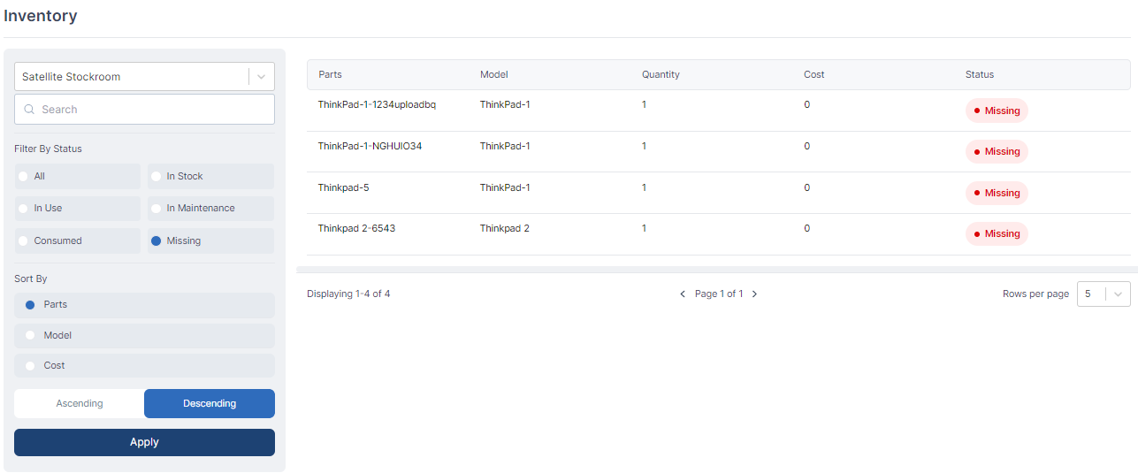Select the In Use status filter
The height and width of the screenshot is (473, 1138).
(77, 209)
